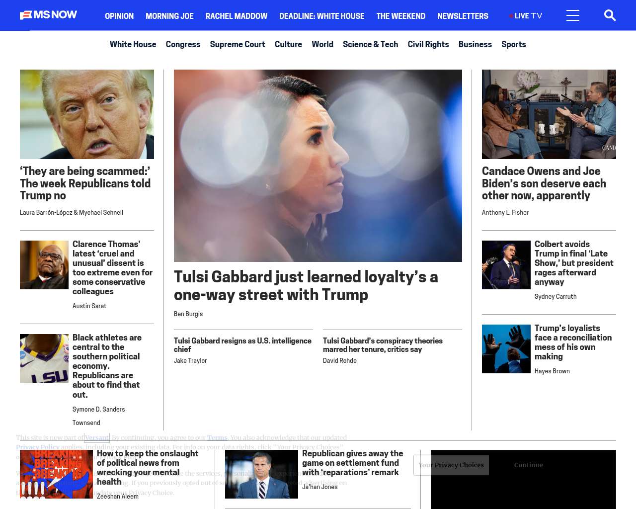
Task: Open the Clarence Thomas article thumbnail
Action: point(44,265)
